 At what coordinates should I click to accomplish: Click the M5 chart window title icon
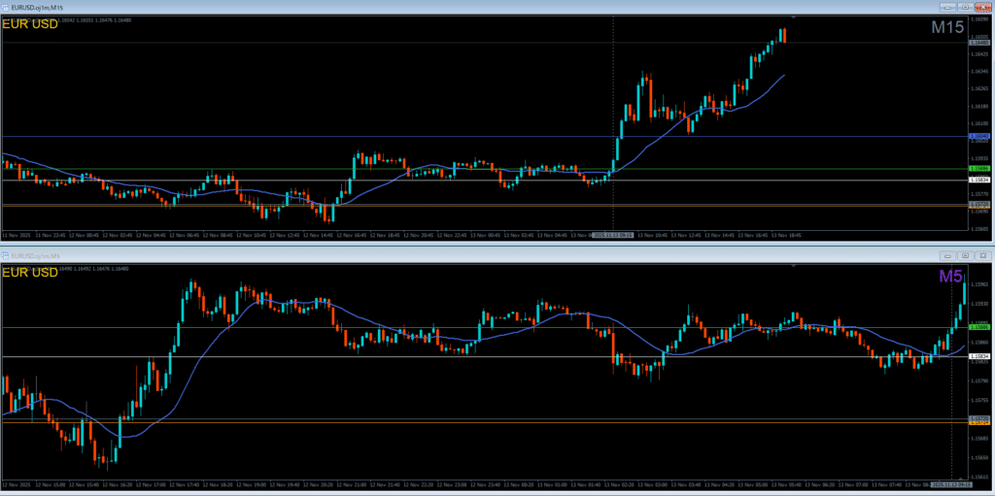[6, 254]
